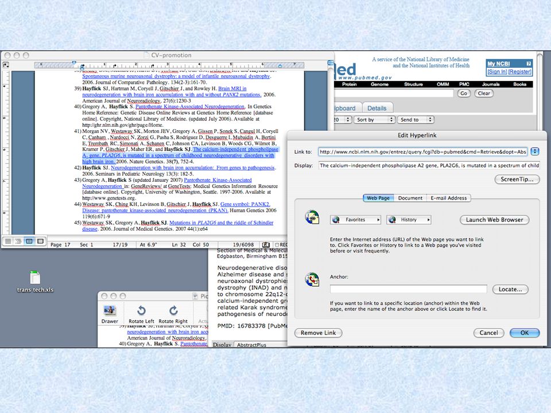
Task: Click in the Display text field
Action: coord(429,165)
